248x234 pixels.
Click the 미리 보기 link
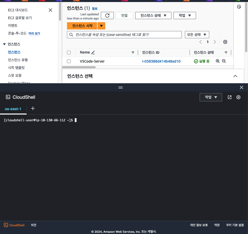pos(34,34)
